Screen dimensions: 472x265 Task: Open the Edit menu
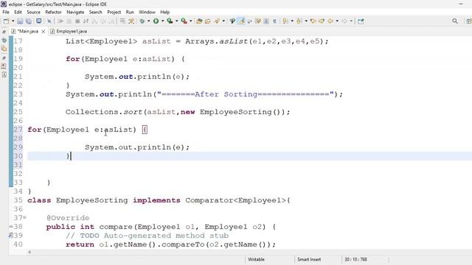18,12
